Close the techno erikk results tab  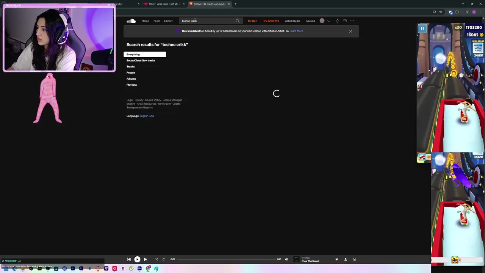pyautogui.click(x=229, y=4)
